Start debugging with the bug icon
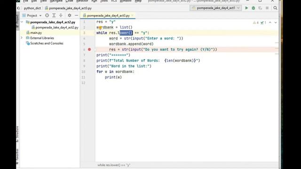The height and width of the screenshot is (169, 301). tap(253, 8)
